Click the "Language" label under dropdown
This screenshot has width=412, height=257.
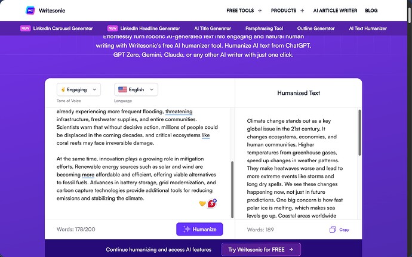coord(123,101)
